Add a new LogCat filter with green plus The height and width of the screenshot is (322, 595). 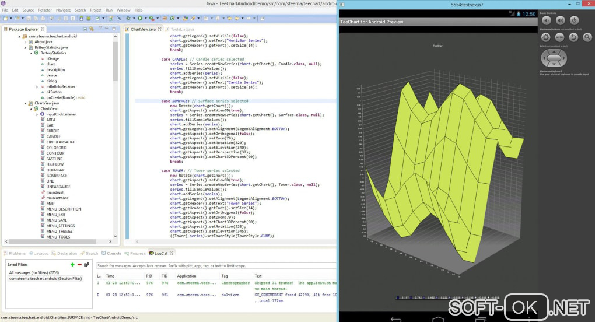tap(72, 265)
